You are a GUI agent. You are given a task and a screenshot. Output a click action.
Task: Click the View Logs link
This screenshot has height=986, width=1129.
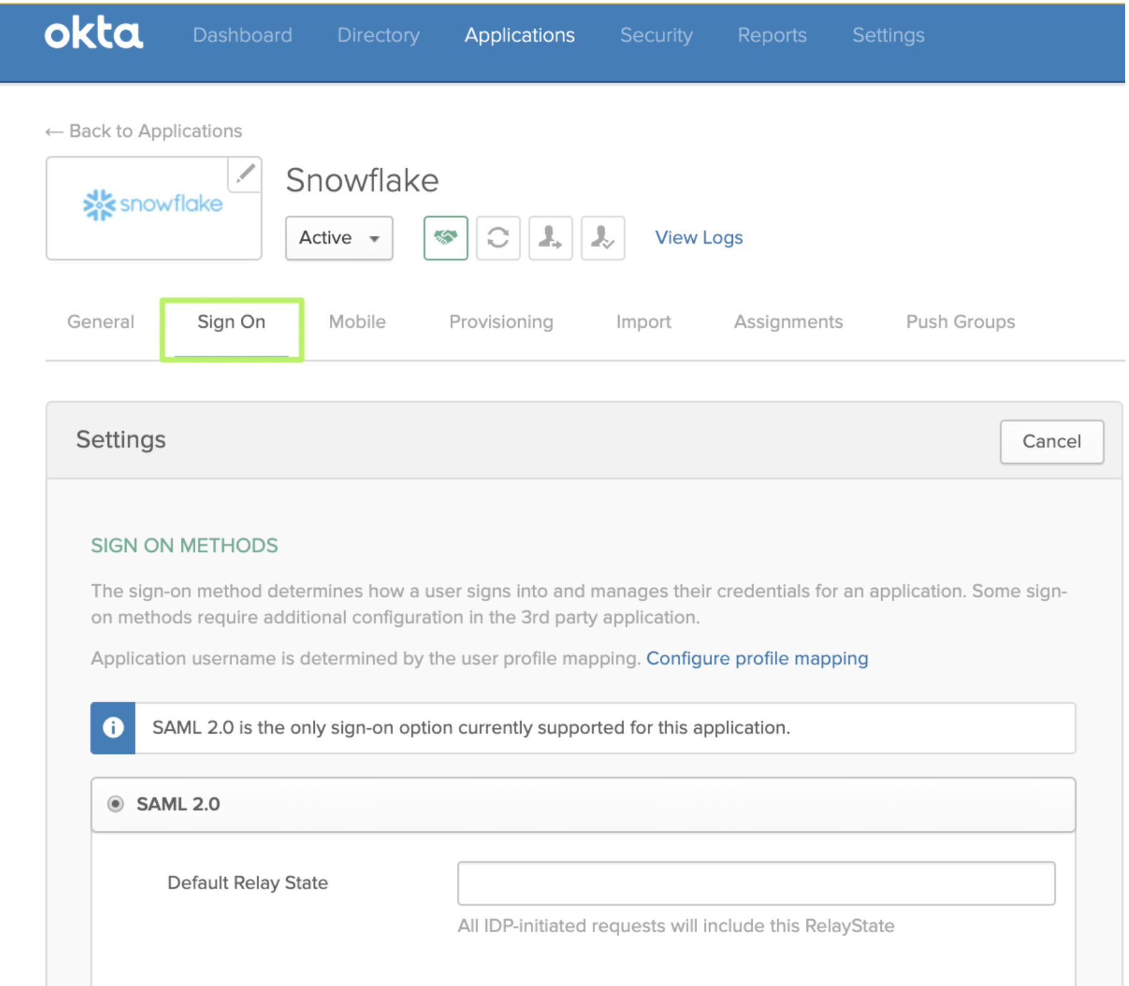click(698, 237)
